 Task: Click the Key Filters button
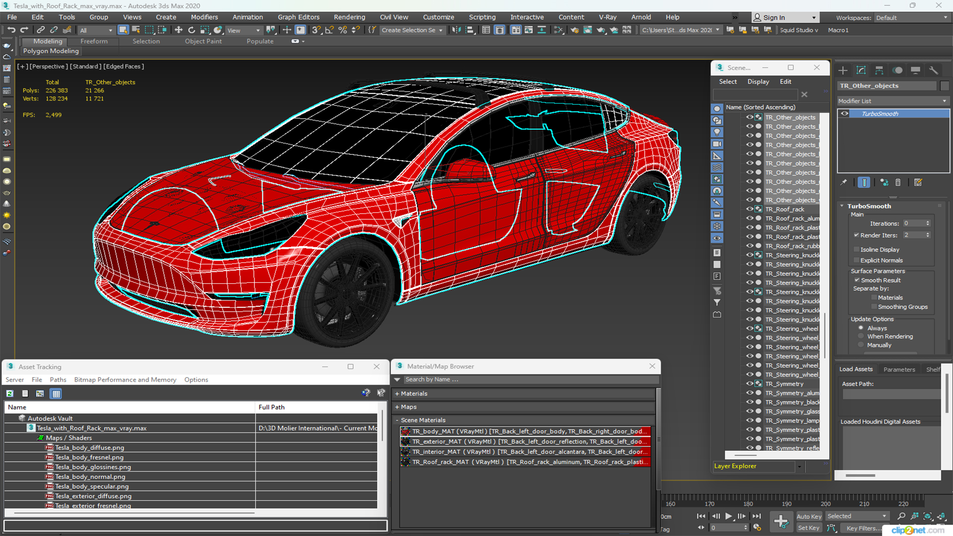pyautogui.click(x=864, y=528)
